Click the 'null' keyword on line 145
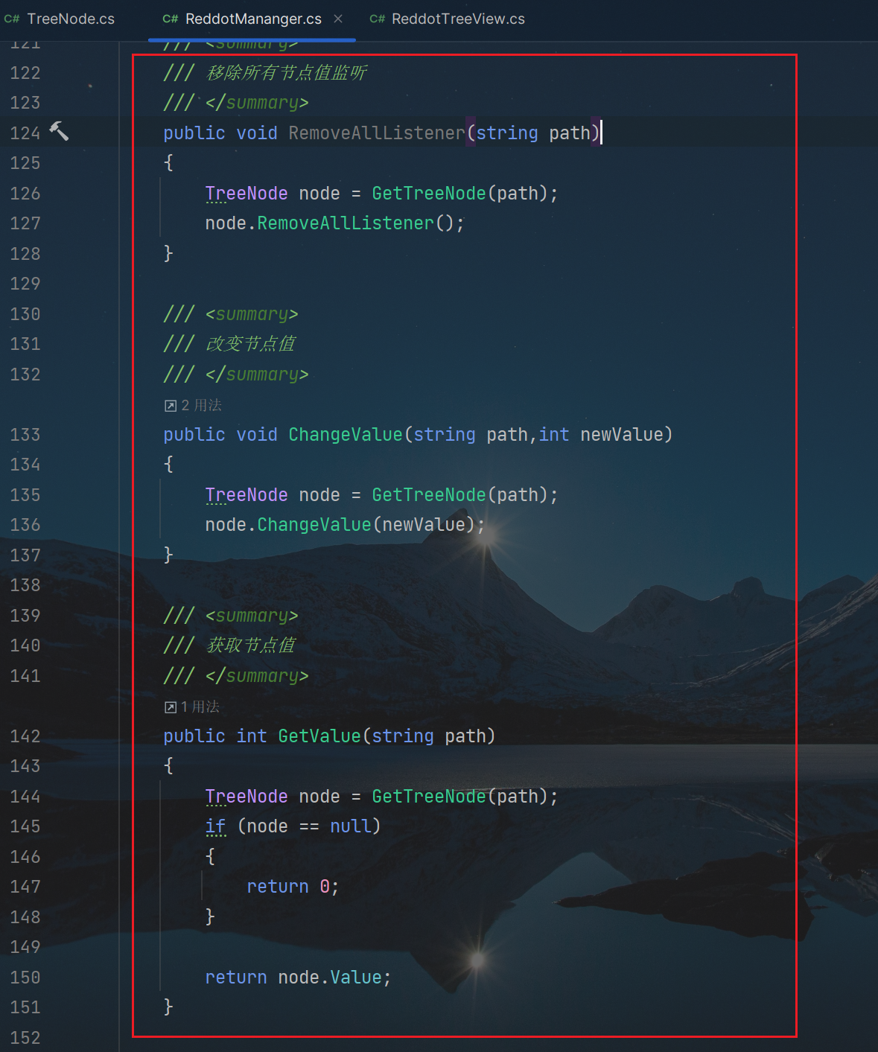Viewport: 878px width, 1052px height. tap(351, 826)
